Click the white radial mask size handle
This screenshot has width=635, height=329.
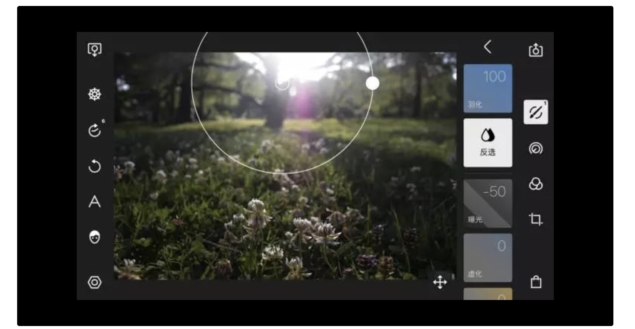372,83
